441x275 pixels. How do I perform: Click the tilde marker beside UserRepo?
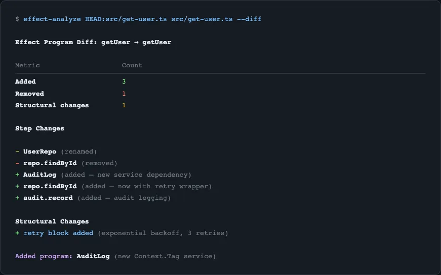coord(17,151)
